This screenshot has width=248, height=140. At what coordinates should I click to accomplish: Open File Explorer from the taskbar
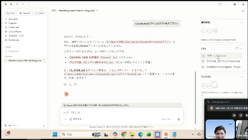tap(132, 134)
